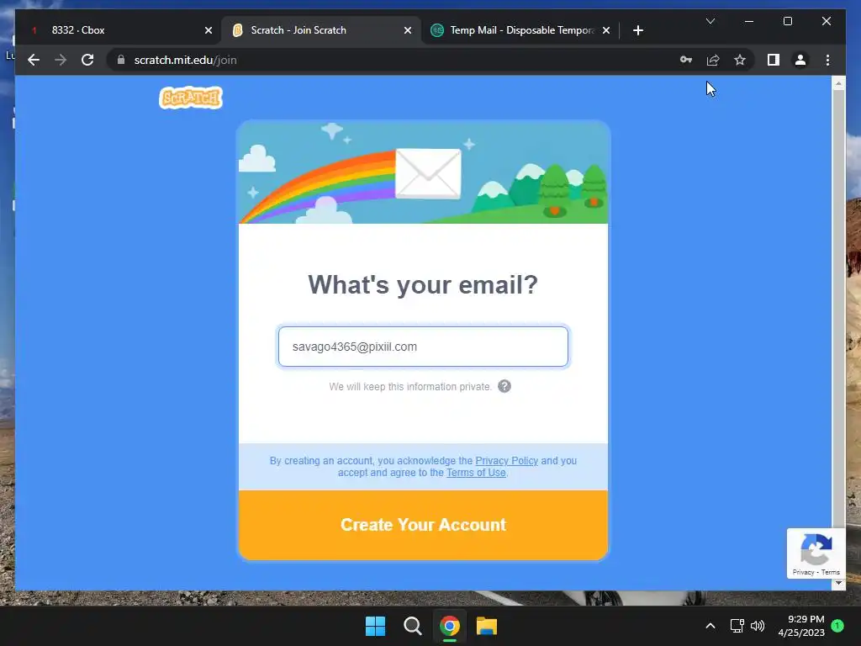Click the page scrollbar down arrow
Image resolution: width=861 pixels, height=646 pixels.
838,584
